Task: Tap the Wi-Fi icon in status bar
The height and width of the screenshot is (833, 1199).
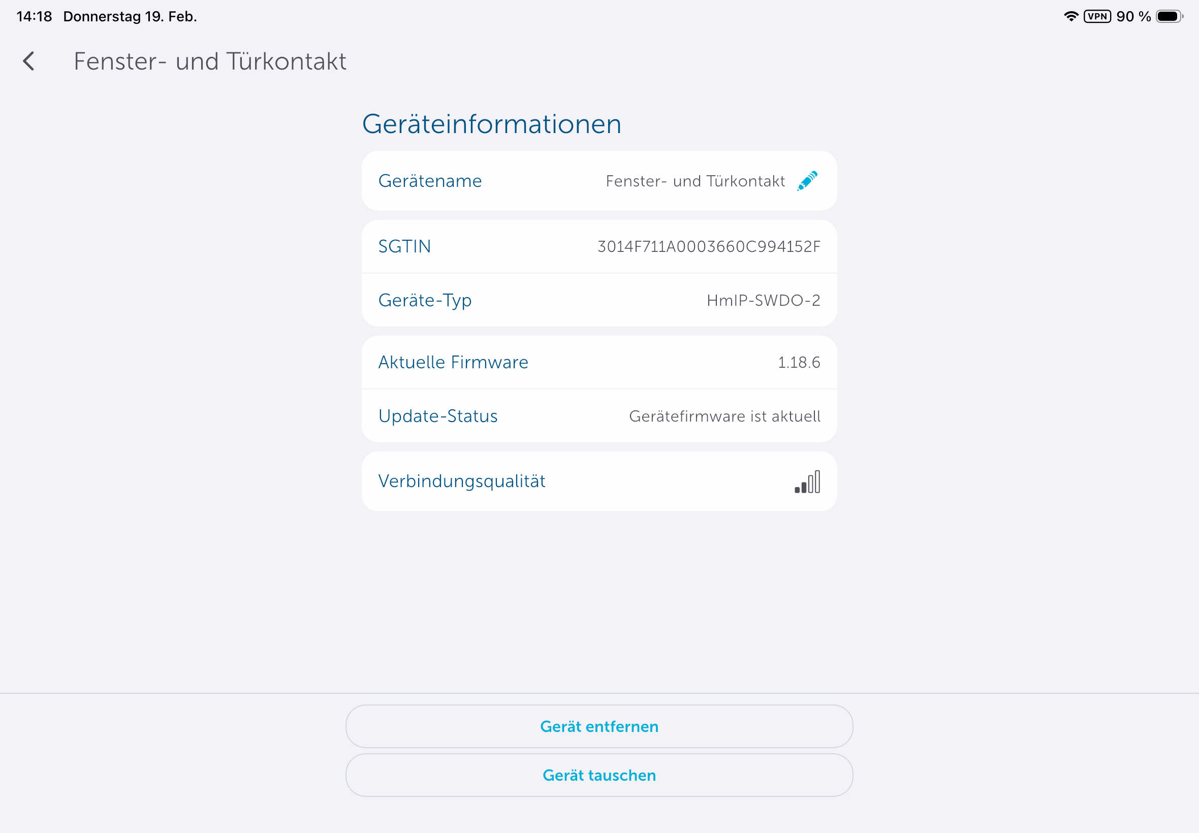Action: pos(1070,16)
